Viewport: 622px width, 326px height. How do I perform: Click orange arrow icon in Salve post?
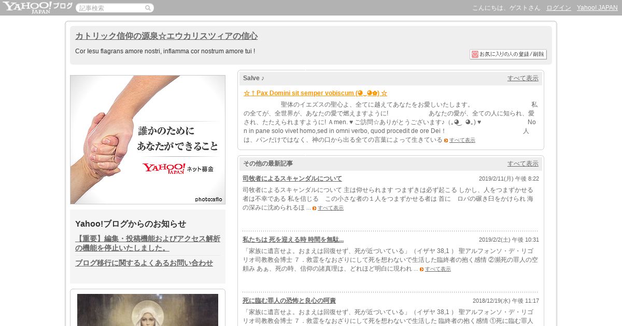click(446, 140)
